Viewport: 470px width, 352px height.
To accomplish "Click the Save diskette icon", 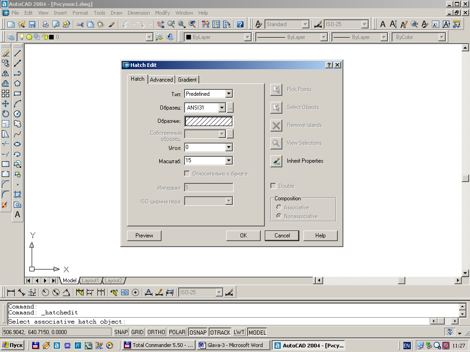I will tap(32, 24).
